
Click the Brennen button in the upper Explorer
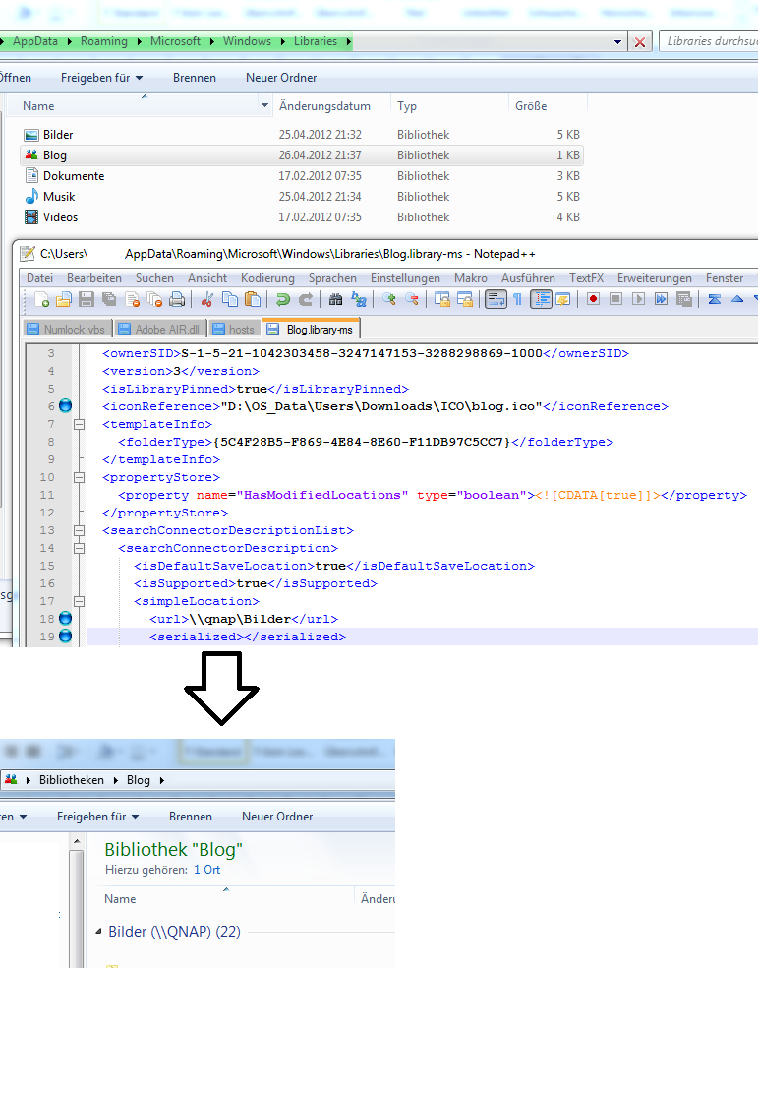(195, 78)
